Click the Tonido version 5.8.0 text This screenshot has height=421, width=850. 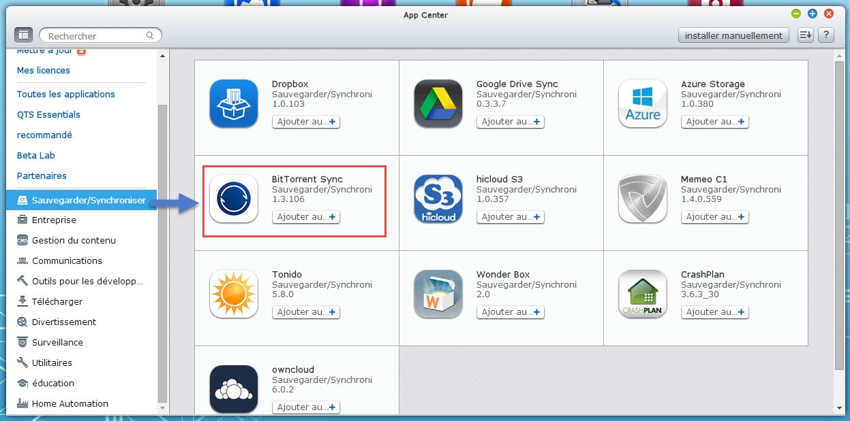coord(283,294)
